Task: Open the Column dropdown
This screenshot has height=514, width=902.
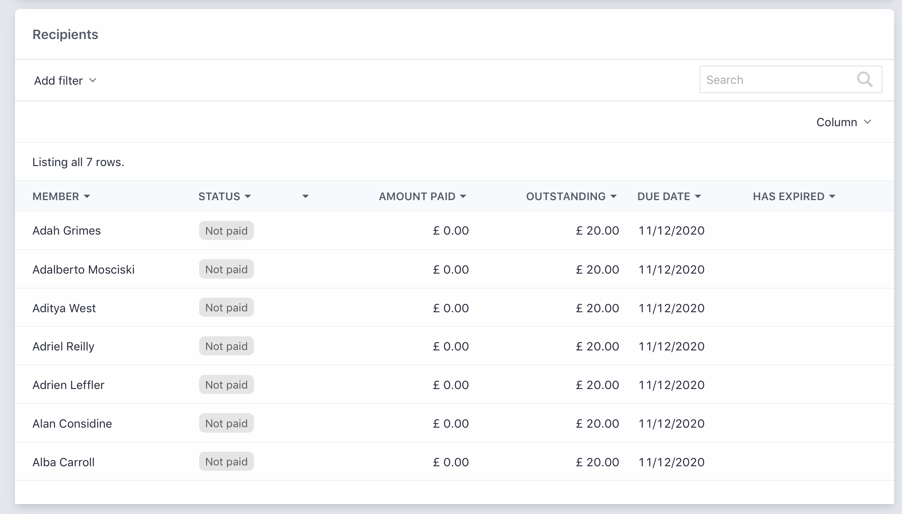Action: pos(843,122)
